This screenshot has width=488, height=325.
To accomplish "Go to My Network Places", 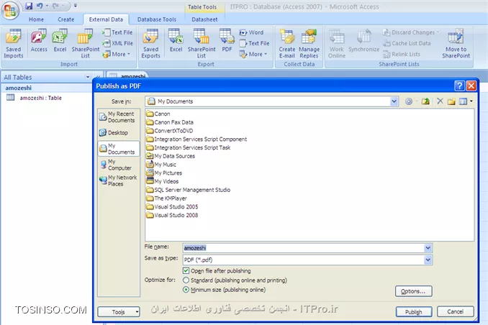I will click(x=117, y=180).
